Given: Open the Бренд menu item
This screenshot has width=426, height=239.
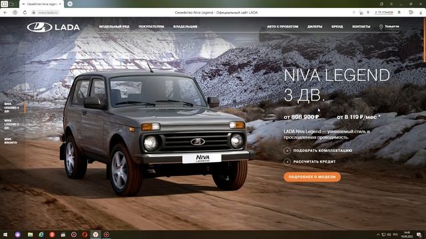Looking at the screenshot, I should point(337,27).
